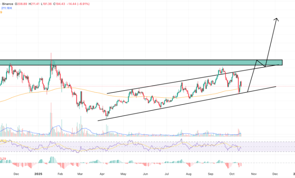
Task: Click the Feb label on time axis
Action: tap(60, 174)
